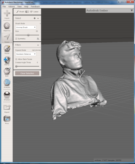135x164 pixels.
Task: Open the Feedback menu
Action: click(x=35, y=6)
